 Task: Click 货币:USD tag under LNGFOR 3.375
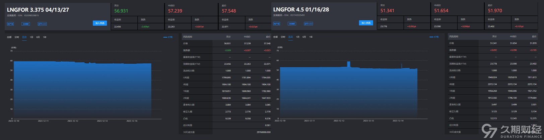[42, 24]
